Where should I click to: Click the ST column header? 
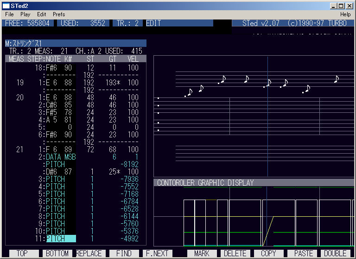click(90, 59)
